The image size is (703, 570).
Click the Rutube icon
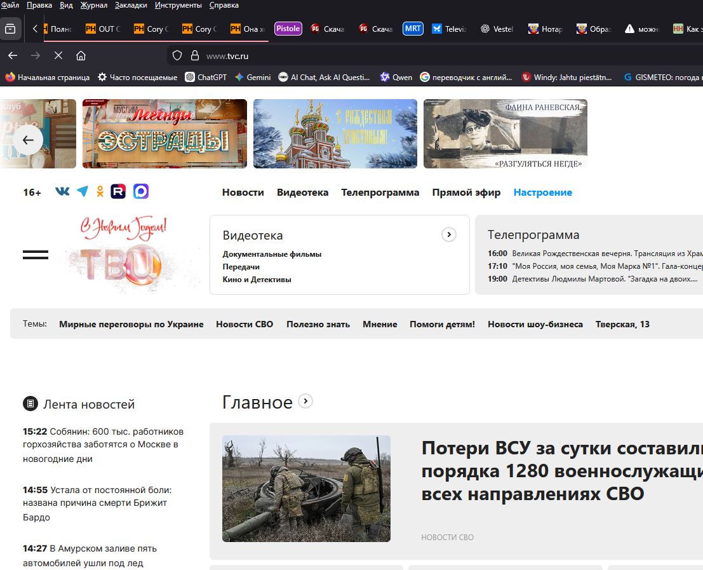click(118, 192)
